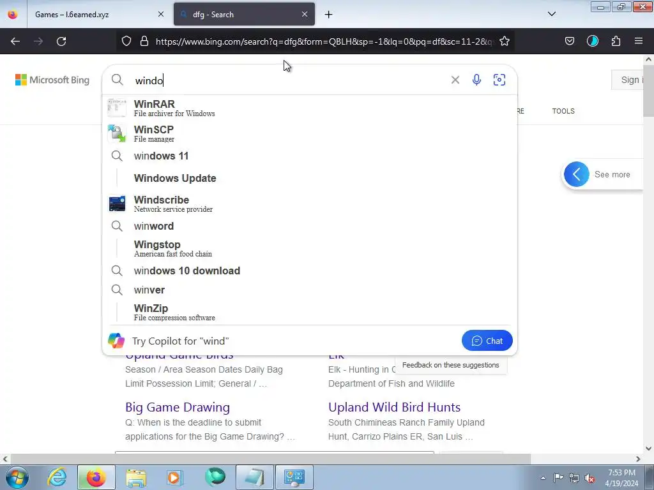The height and width of the screenshot is (490, 654).
Task: Open the blue circular profile toolbar icon
Action: click(x=593, y=41)
